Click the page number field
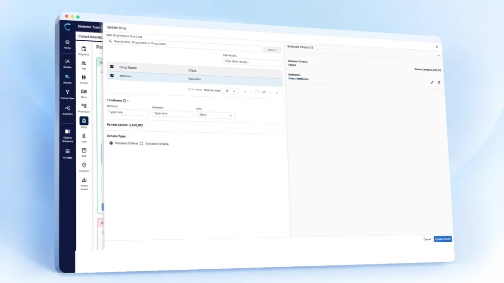504x283 pixels. click(258, 92)
